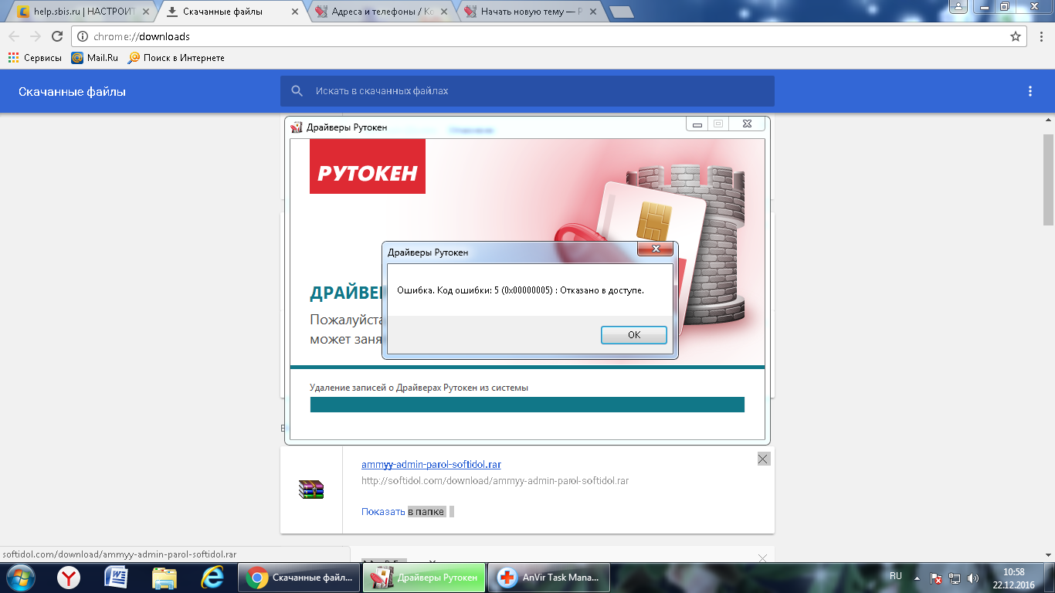Open the ammyy-admin-parol-softidol.rar file link
The image size is (1055, 593).
pyautogui.click(x=431, y=464)
